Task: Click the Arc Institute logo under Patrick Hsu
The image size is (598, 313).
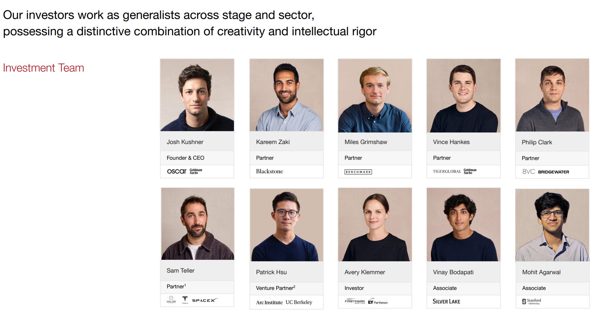Action: [x=269, y=302]
